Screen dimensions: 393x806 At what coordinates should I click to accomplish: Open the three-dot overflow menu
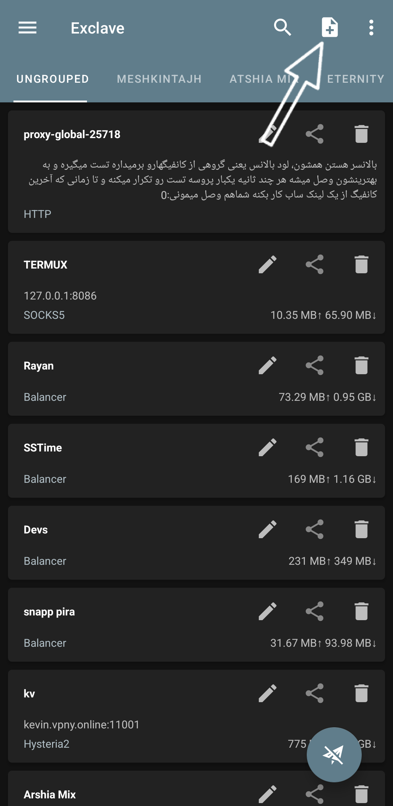pyautogui.click(x=371, y=28)
